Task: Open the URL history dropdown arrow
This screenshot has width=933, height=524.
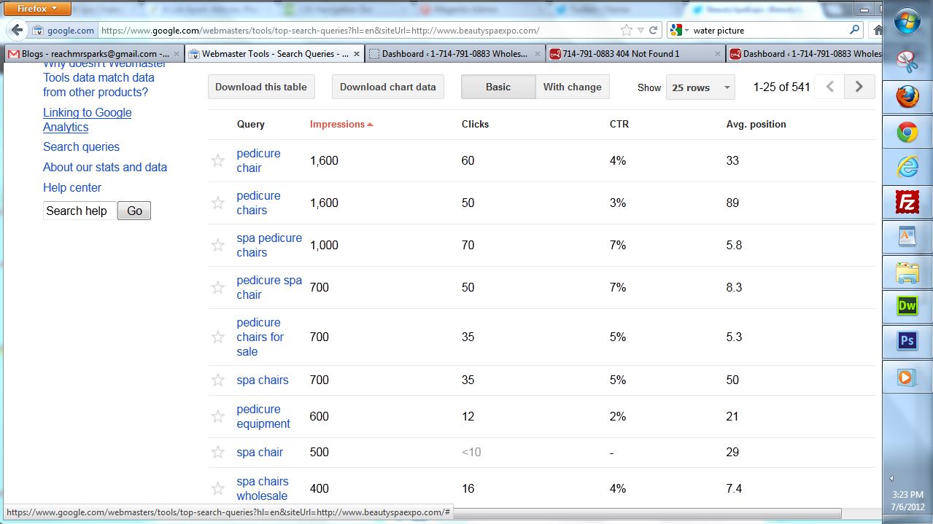Action: pos(641,31)
